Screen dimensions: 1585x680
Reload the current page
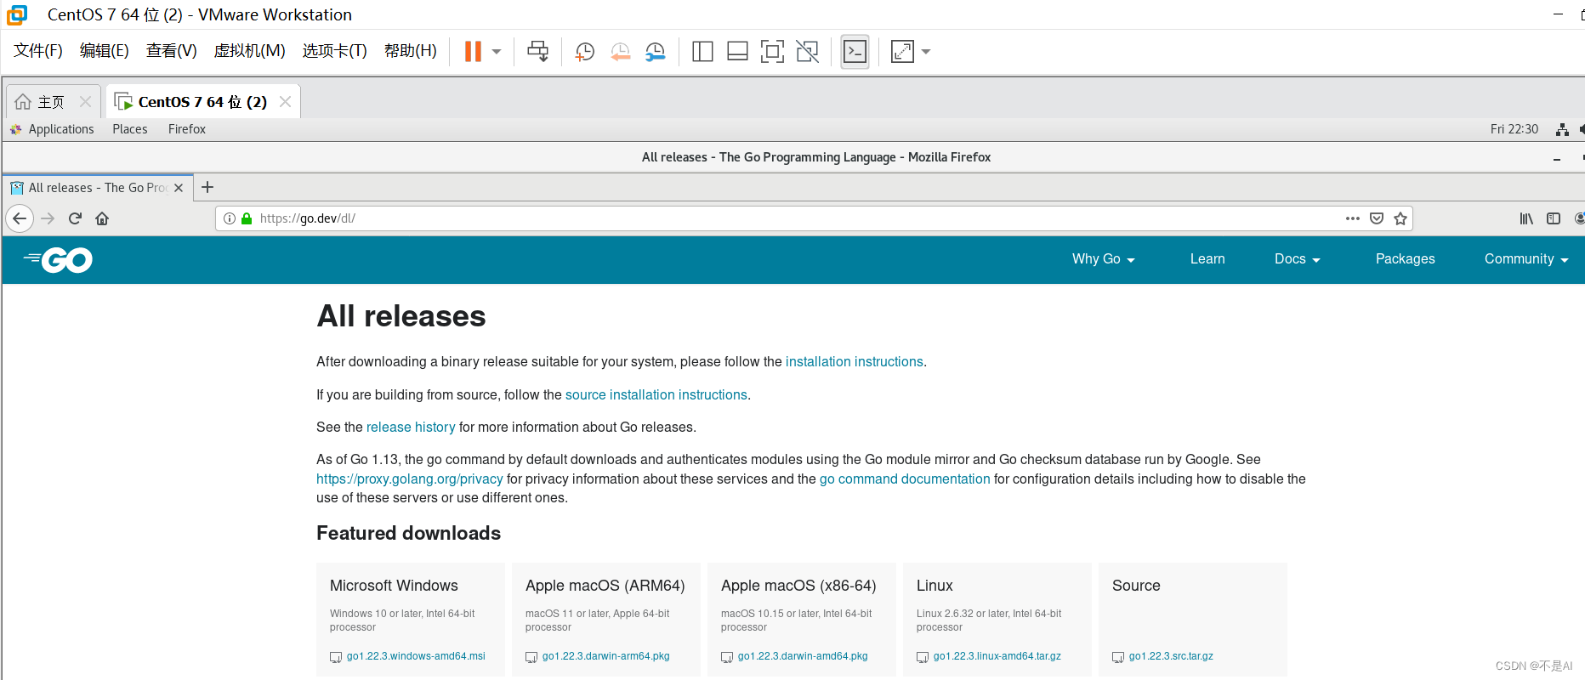coord(75,218)
